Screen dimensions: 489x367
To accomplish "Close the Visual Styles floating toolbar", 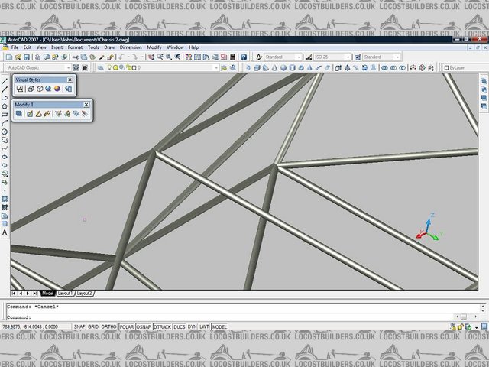I will pyautogui.click(x=70, y=80).
